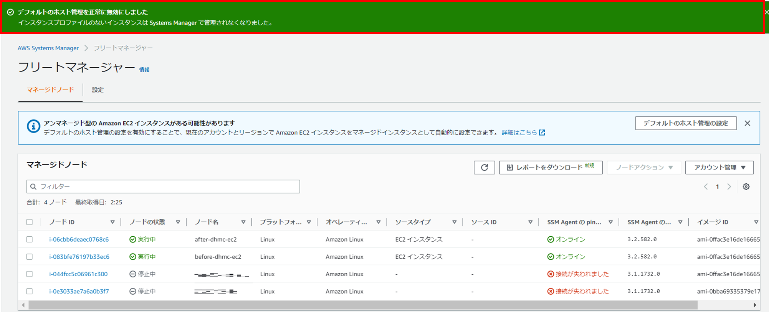This screenshot has height=312, width=769.
Task: Click the scroll left arrow of horizontal scrollbar
Action: pyautogui.click(x=23, y=305)
